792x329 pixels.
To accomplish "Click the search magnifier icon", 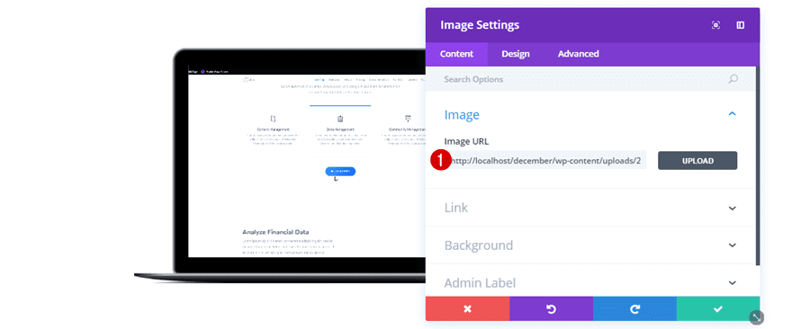I will click(733, 79).
